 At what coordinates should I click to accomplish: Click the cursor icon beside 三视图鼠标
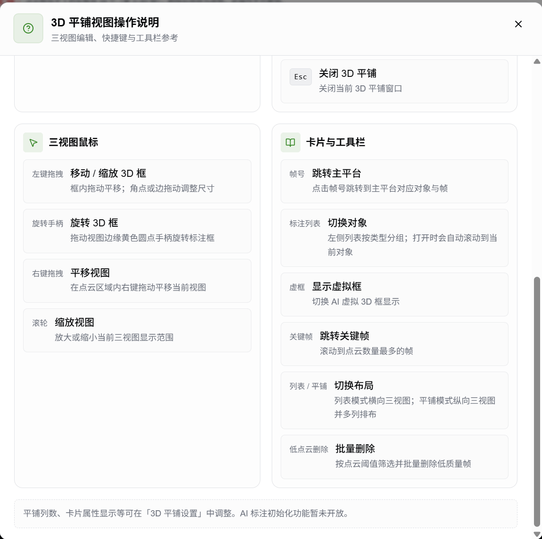pyautogui.click(x=33, y=142)
